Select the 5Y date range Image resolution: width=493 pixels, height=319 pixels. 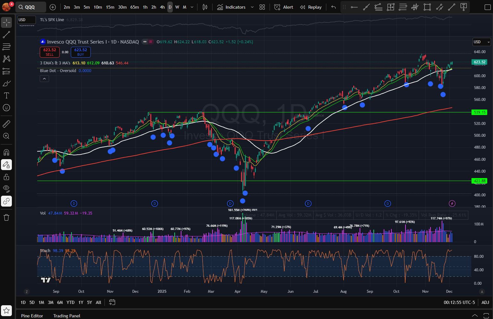[x=89, y=302]
